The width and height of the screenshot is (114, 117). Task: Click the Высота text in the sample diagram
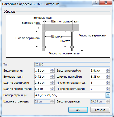65,41
